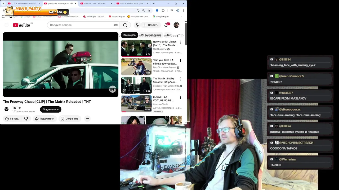Share the video via Поделиться

44,119
